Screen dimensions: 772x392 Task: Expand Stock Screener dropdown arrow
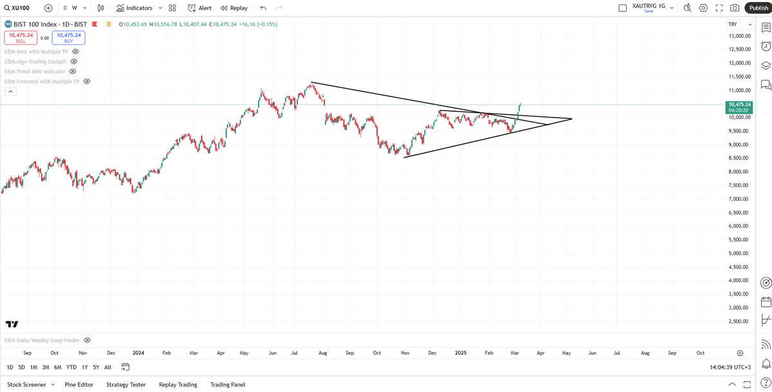click(x=53, y=384)
